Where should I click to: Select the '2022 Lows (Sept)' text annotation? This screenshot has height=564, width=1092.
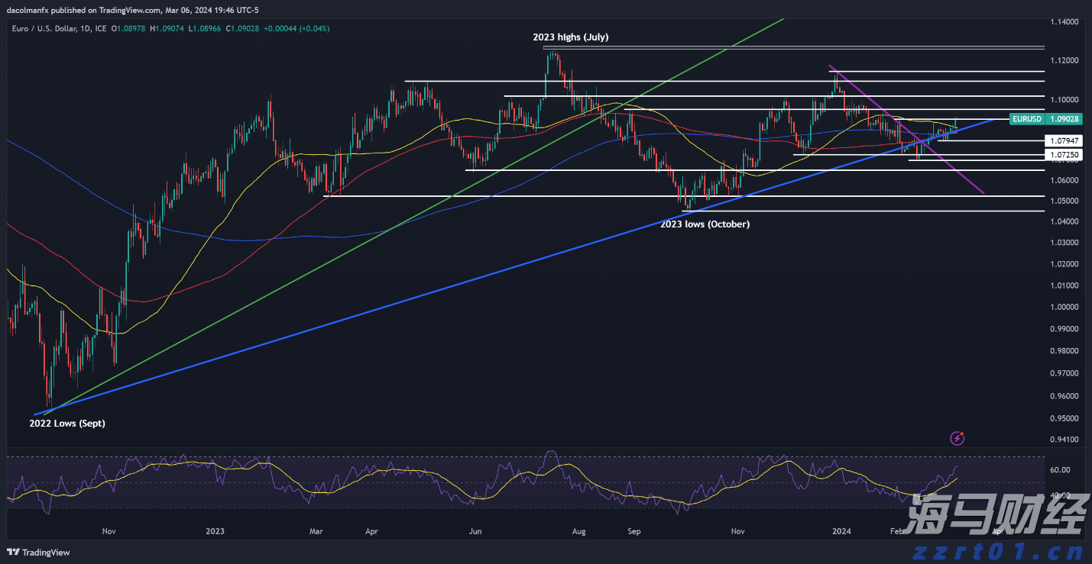[67, 423]
